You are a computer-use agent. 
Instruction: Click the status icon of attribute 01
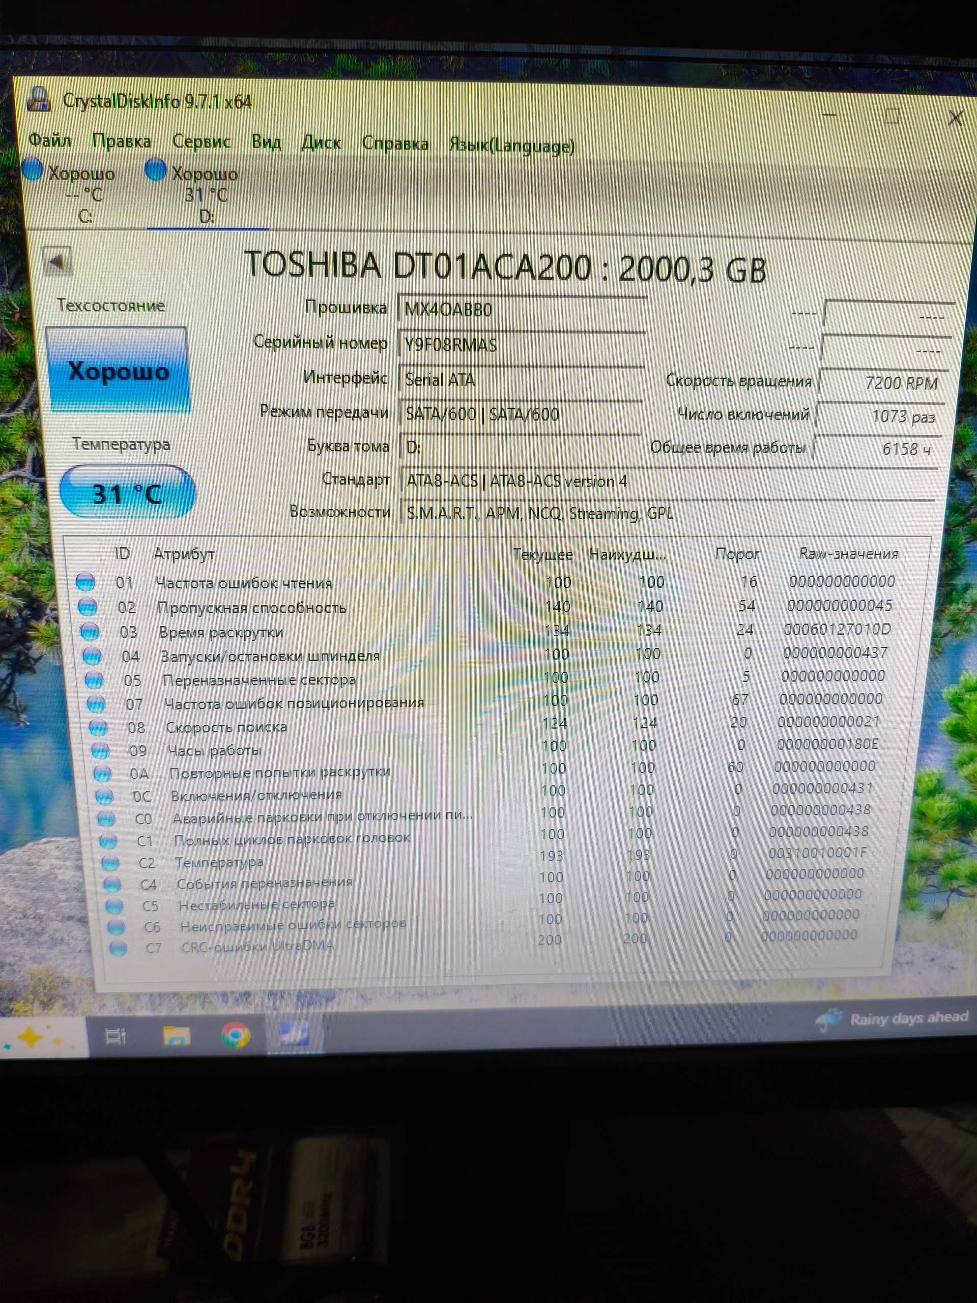click(x=85, y=582)
